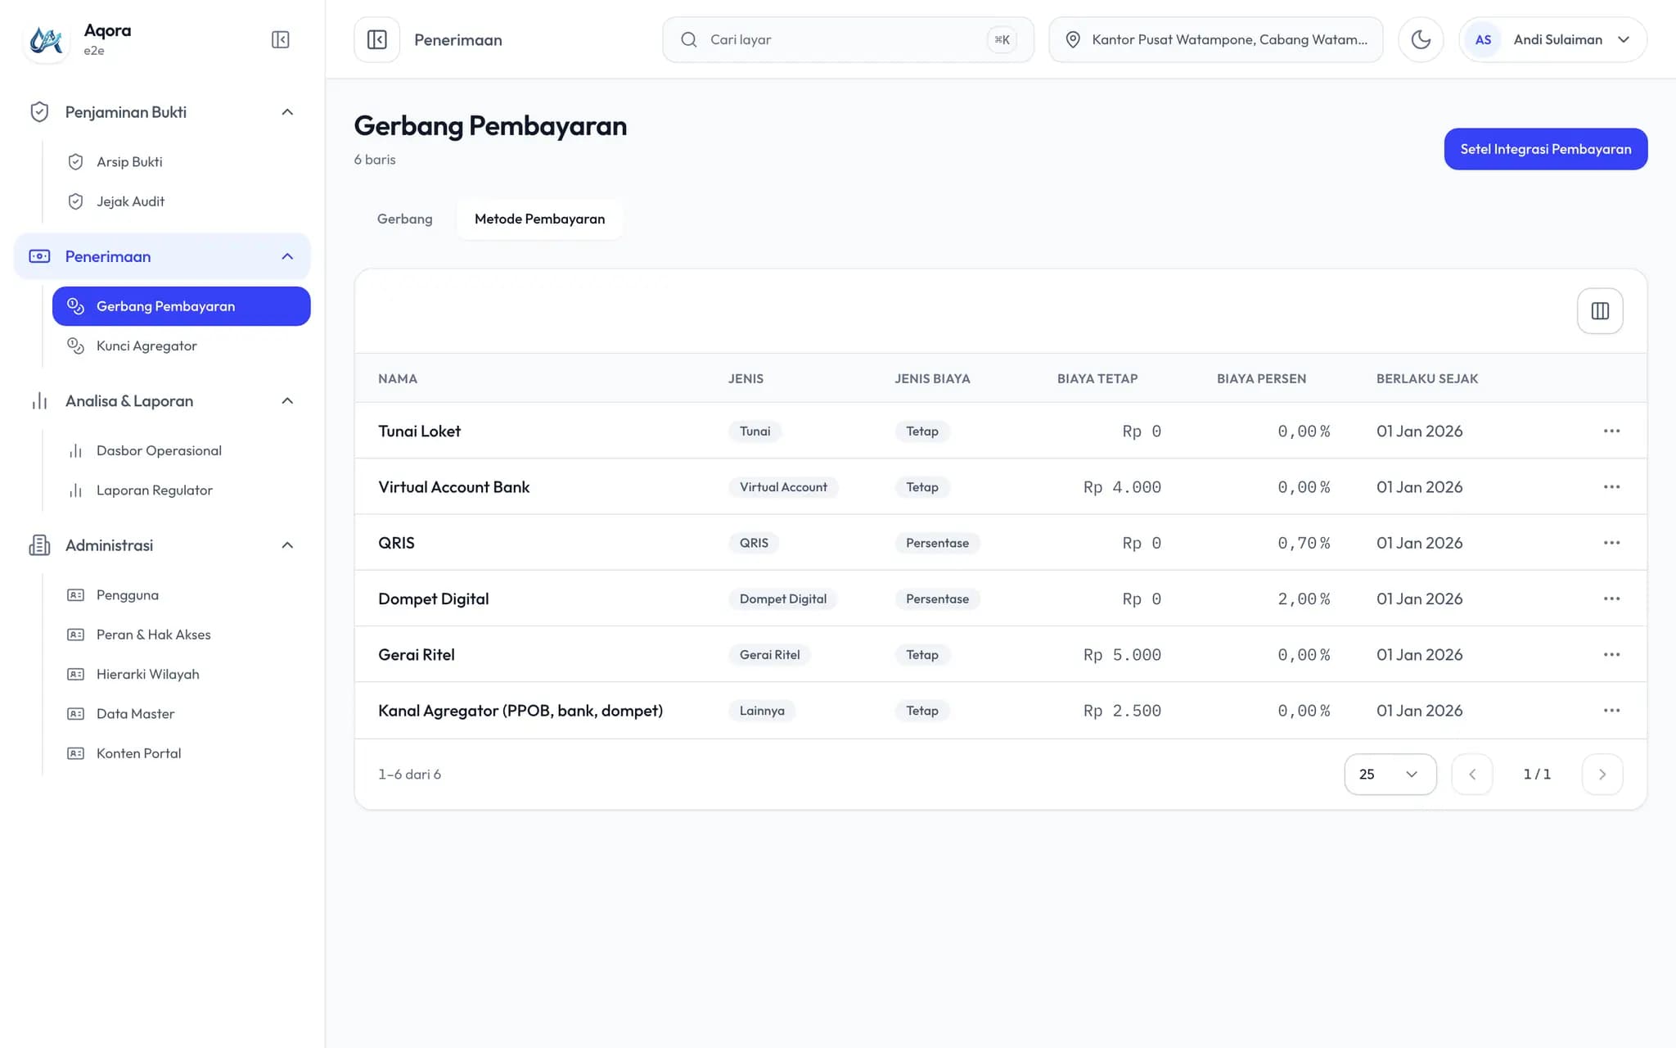Open row actions menu for QRIS
The width and height of the screenshot is (1676, 1048).
(x=1611, y=543)
